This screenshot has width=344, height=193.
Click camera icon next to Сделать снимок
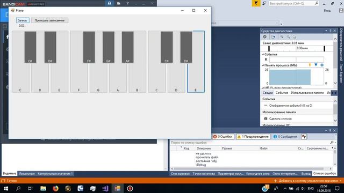click(266, 118)
